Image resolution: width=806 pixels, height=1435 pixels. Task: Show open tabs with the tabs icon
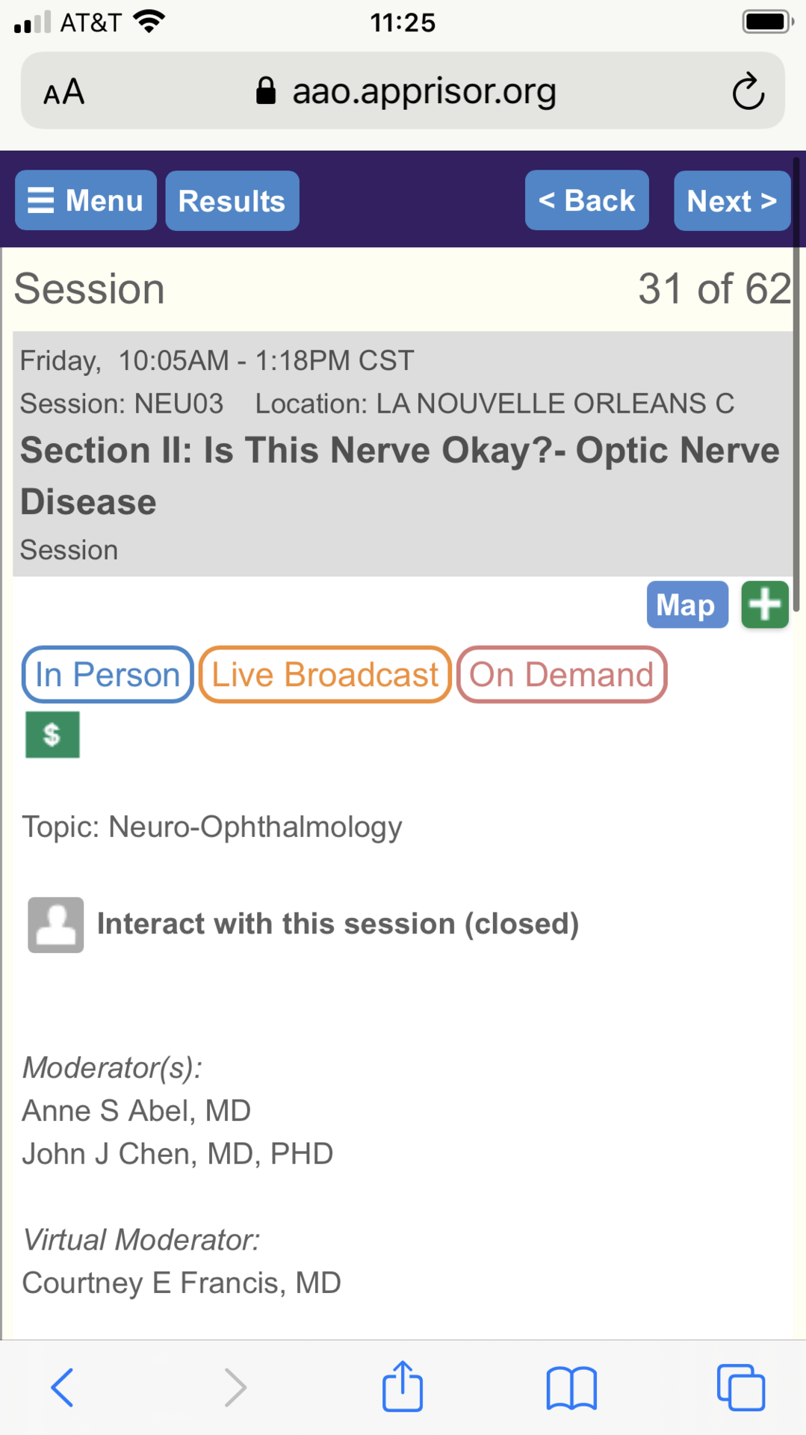pos(741,1387)
